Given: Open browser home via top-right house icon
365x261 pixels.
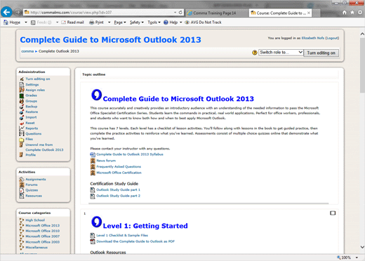Looking at the screenshot, I should tap(345, 13).
